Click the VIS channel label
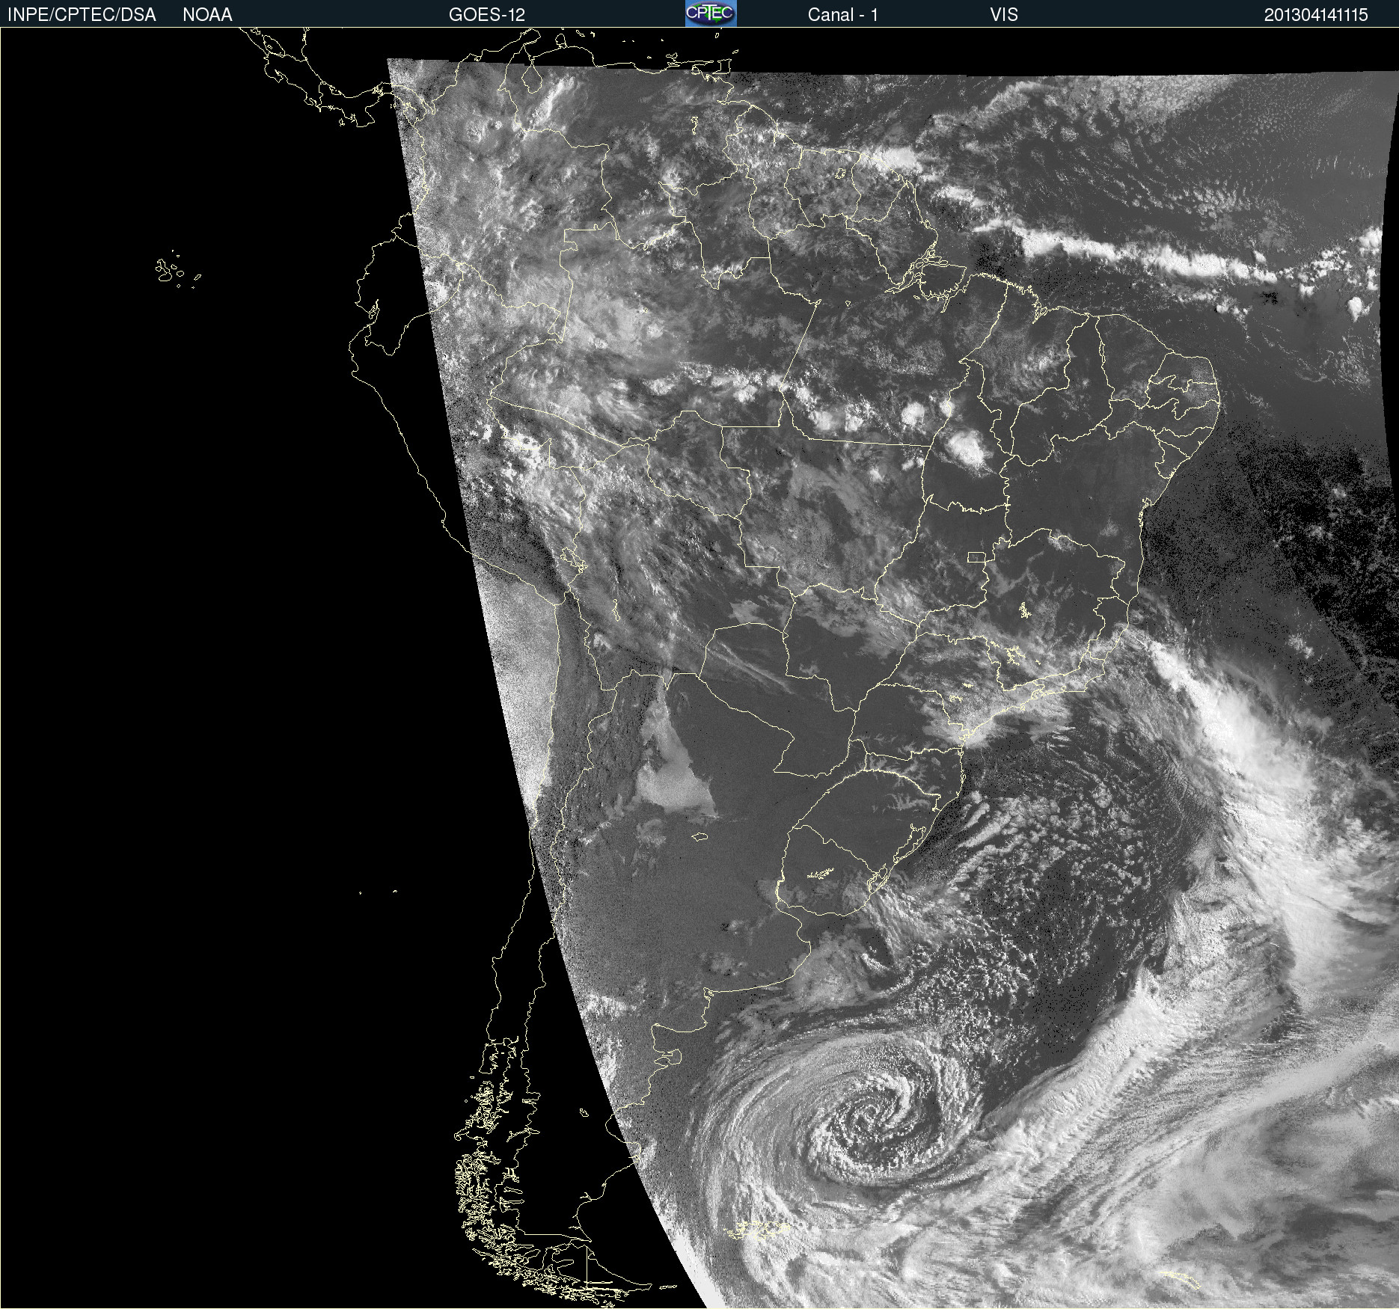 pos(1004,15)
